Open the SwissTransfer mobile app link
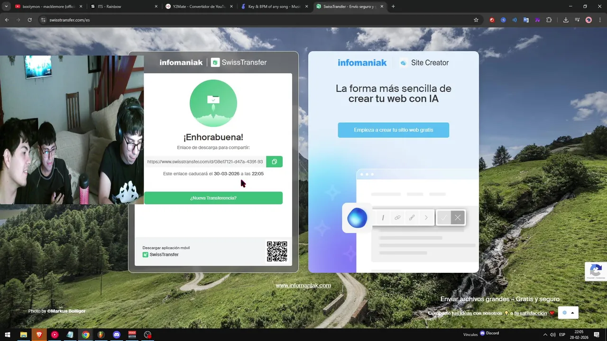 coord(160,254)
